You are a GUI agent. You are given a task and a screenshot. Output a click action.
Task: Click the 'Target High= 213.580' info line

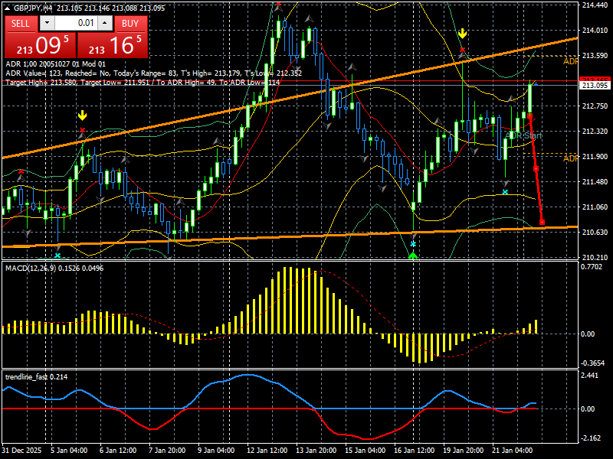[x=143, y=83]
